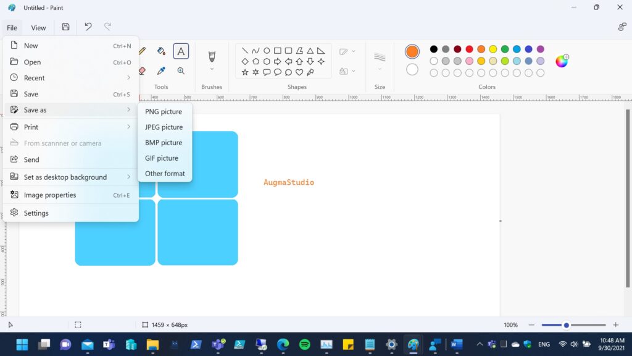Select the Fill bucket tool
This screenshot has height=356, width=632.
(161, 51)
